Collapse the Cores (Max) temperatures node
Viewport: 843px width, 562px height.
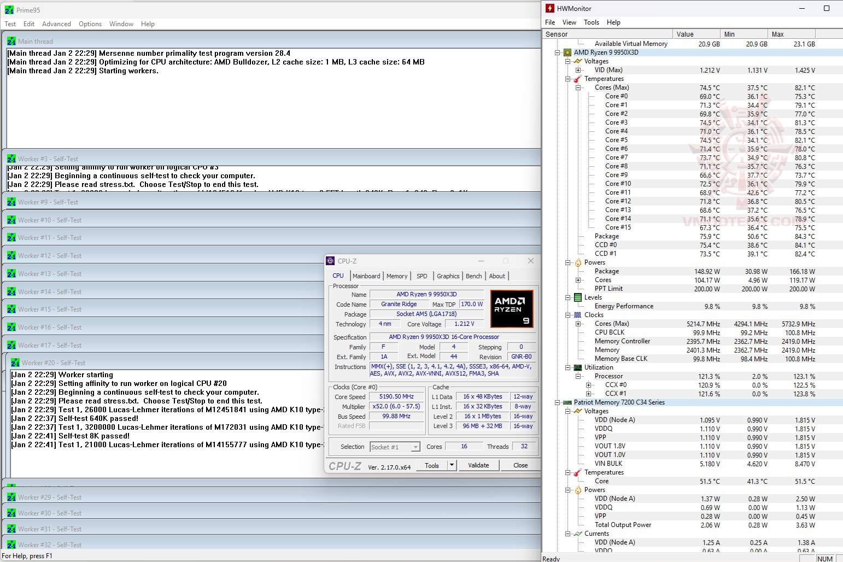point(578,87)
